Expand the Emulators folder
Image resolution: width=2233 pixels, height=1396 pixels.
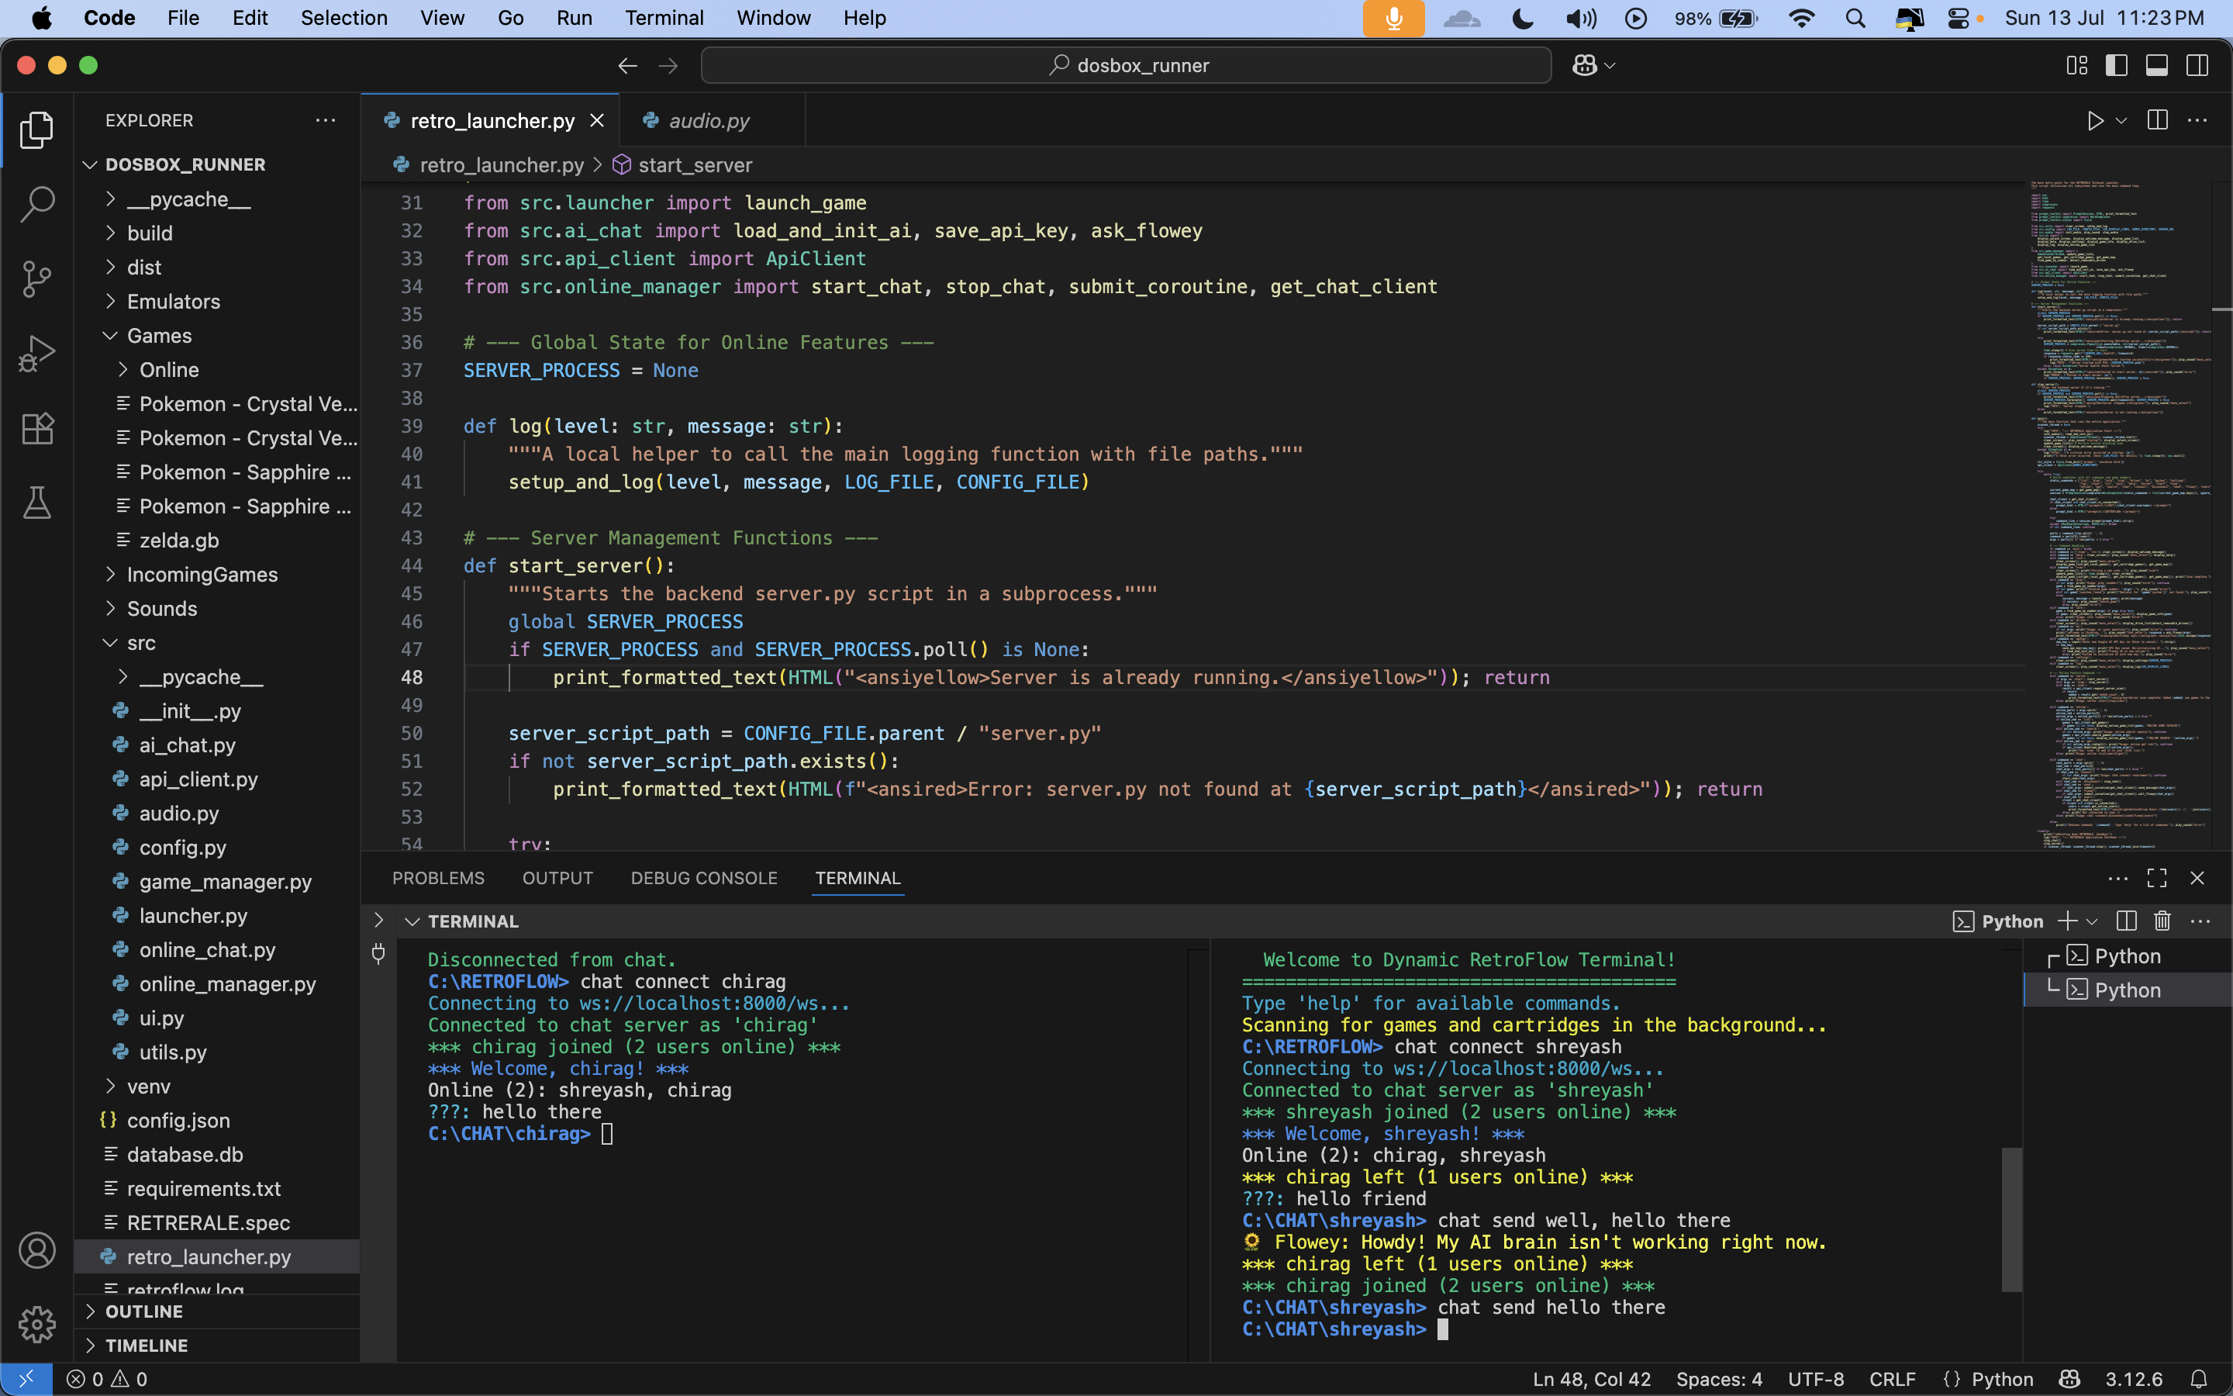[174, 302]
